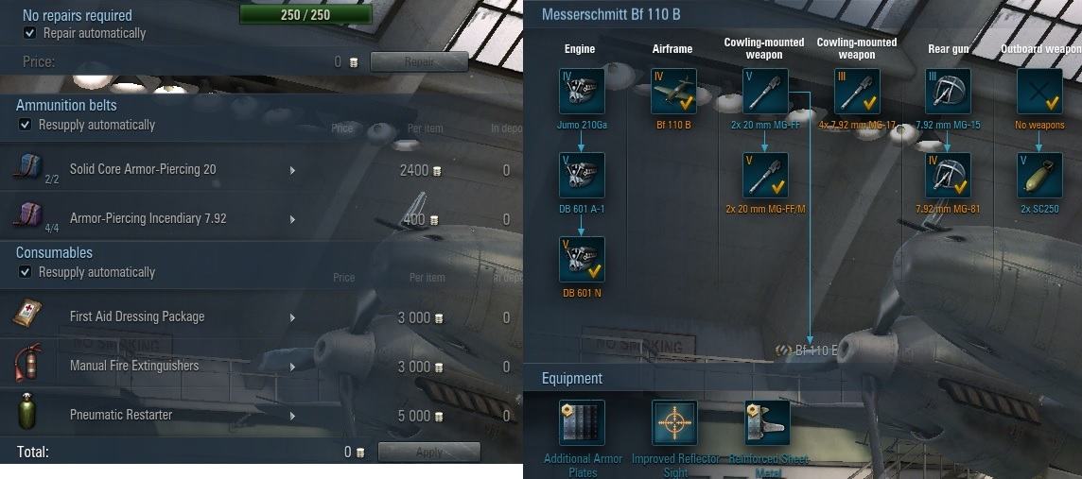Viewport: 1082px width, 479px height.
Task: Click the DB 601 N engine module
Action: point(582,259)
